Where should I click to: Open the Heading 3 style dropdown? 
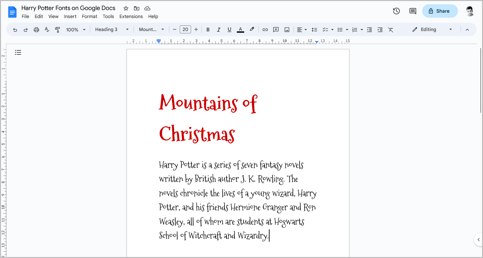point(111,29)
